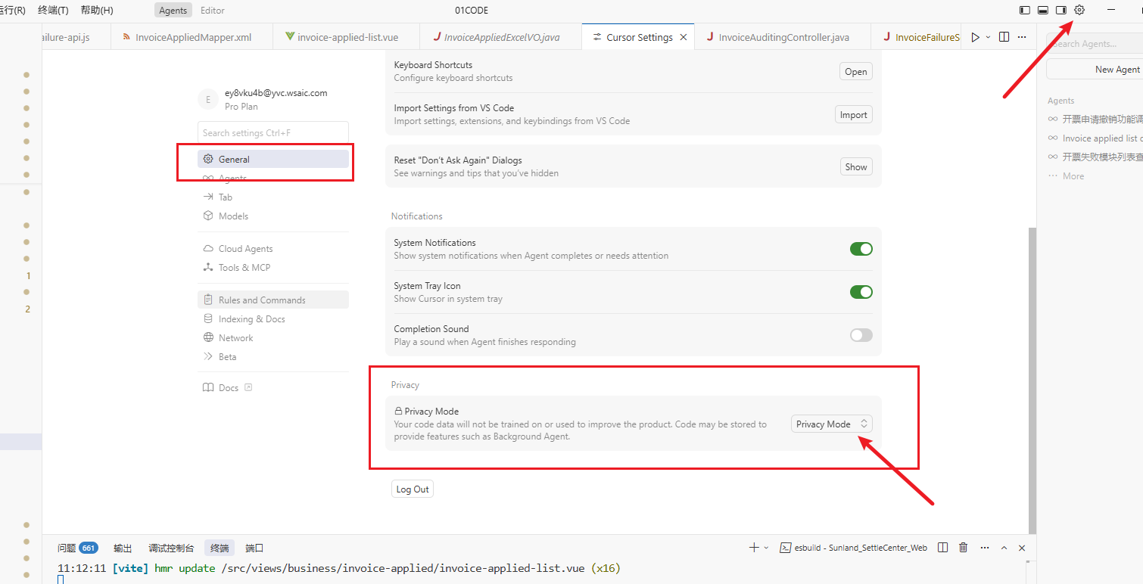Expand More agents list
The image size is (1143, 584).
[x=1067, y=176]
